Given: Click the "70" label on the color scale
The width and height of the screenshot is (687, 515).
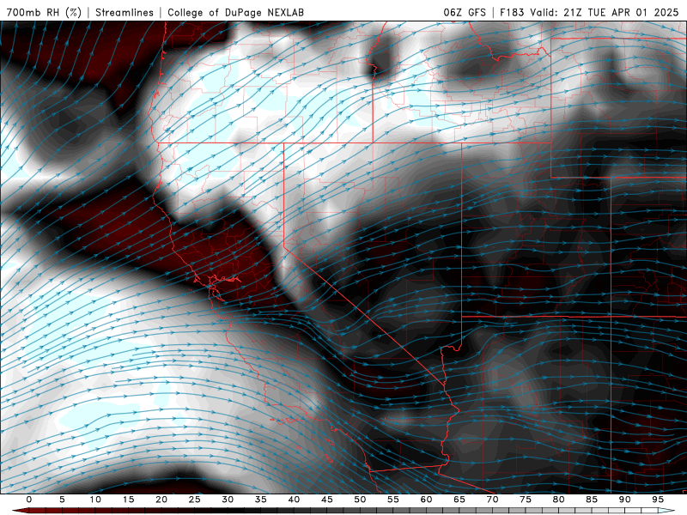Looking at the screenshot, I should point(492,500).
